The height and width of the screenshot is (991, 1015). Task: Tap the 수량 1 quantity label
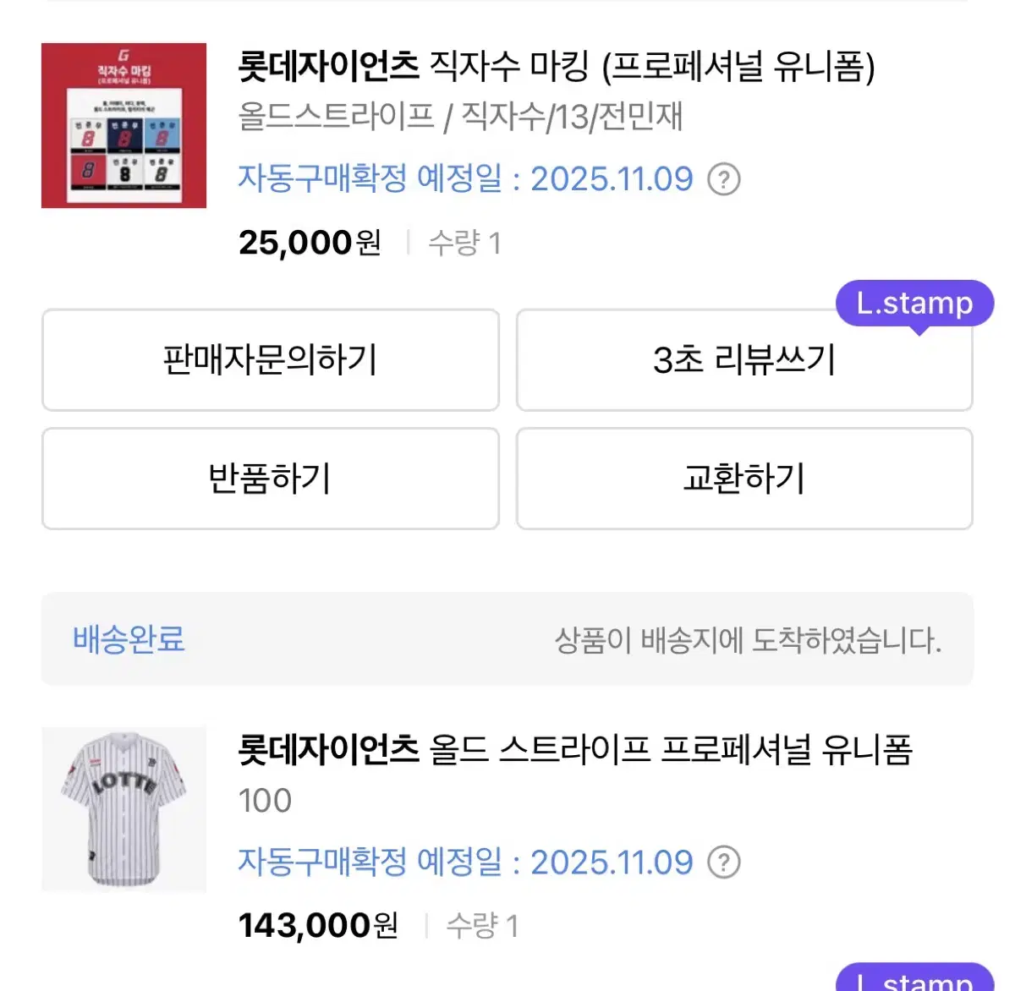click(464, 243)
